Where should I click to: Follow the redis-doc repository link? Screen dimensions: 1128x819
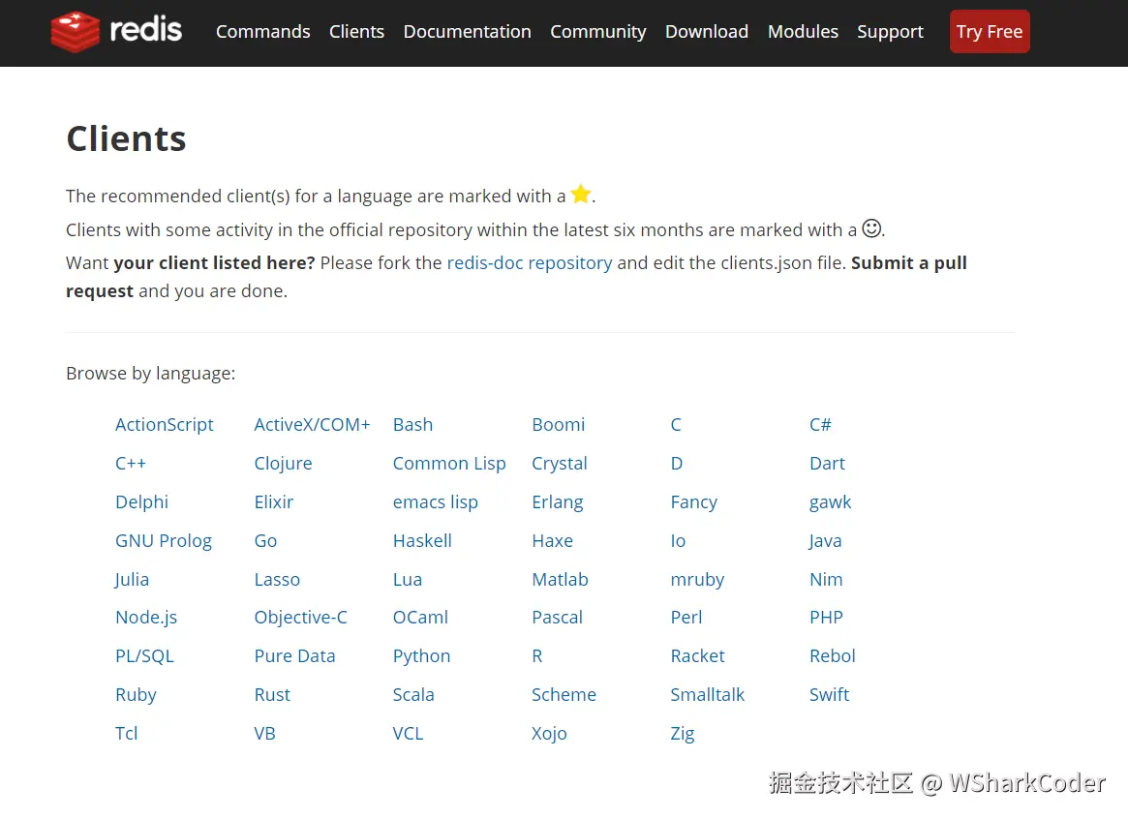530,263
